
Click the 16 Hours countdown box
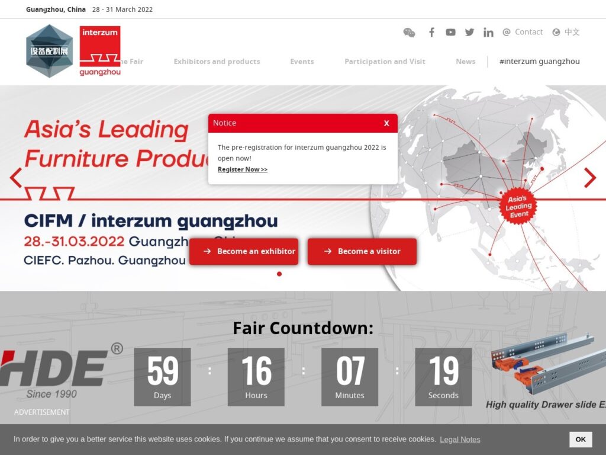[x=256, y=377]
